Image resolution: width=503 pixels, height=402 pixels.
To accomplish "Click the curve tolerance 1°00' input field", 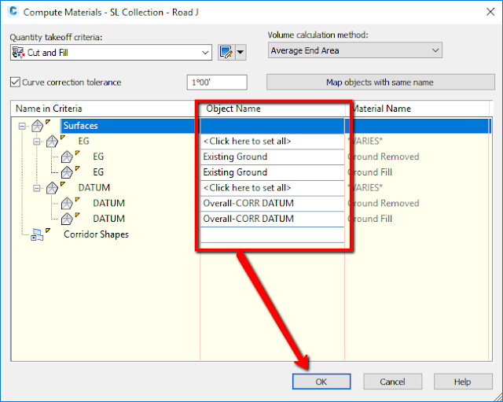I will [x=217, y=82].
